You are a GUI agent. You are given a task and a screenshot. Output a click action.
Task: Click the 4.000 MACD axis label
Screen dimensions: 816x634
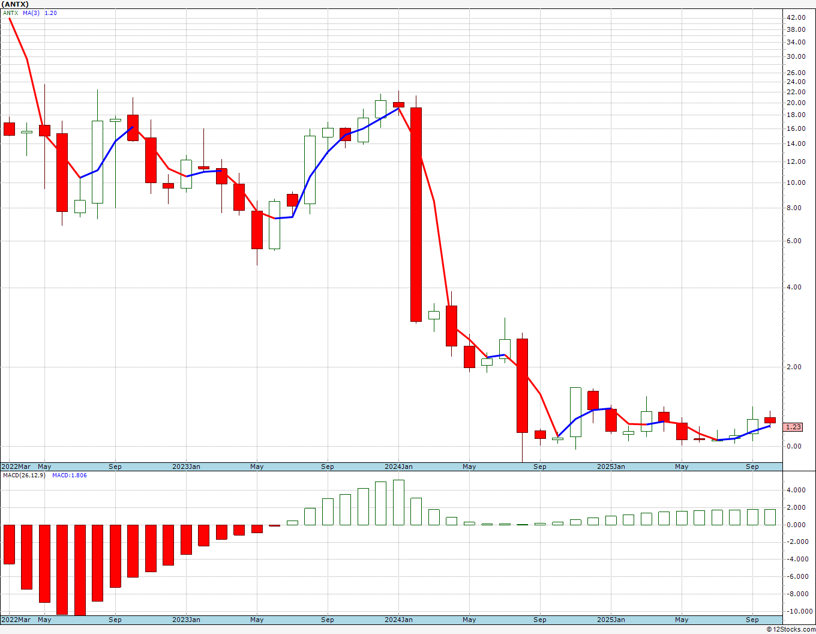(796, 490)
